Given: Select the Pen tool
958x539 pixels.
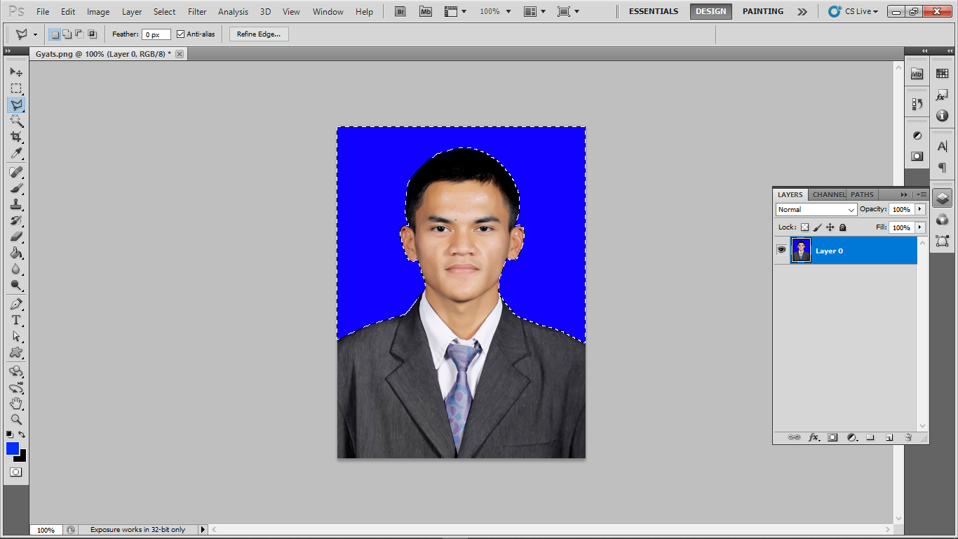Looking at the screenshot, I should [x=16, y=304].
